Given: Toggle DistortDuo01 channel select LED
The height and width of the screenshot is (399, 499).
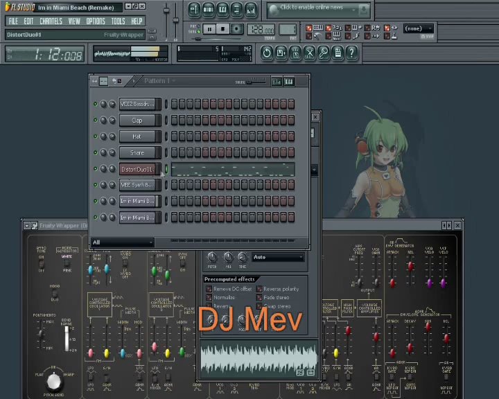Looking at the screenshot, I should click(166, 169).
